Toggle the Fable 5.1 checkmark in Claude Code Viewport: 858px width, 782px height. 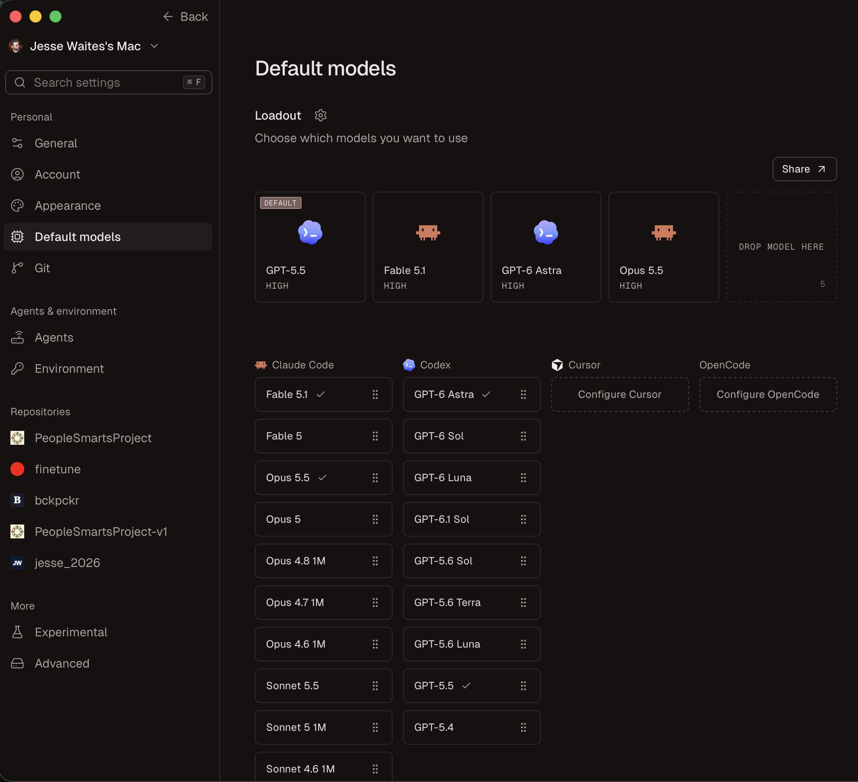(x=321, y=394)
